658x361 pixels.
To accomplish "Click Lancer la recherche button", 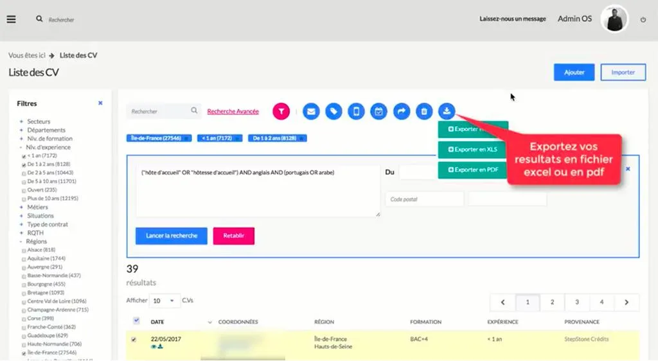I will [x=171, y=236].
